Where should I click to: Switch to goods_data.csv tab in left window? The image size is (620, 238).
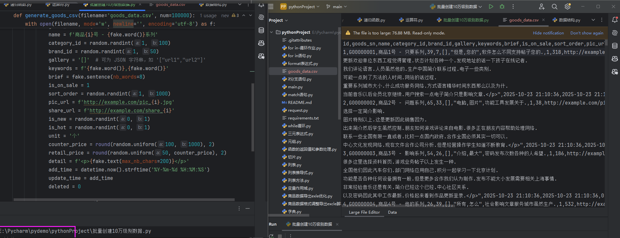[167, 5]
